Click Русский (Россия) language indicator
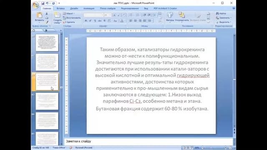Image resolution: width=267 pixels, height=150 pixels. tap(84, 147)
